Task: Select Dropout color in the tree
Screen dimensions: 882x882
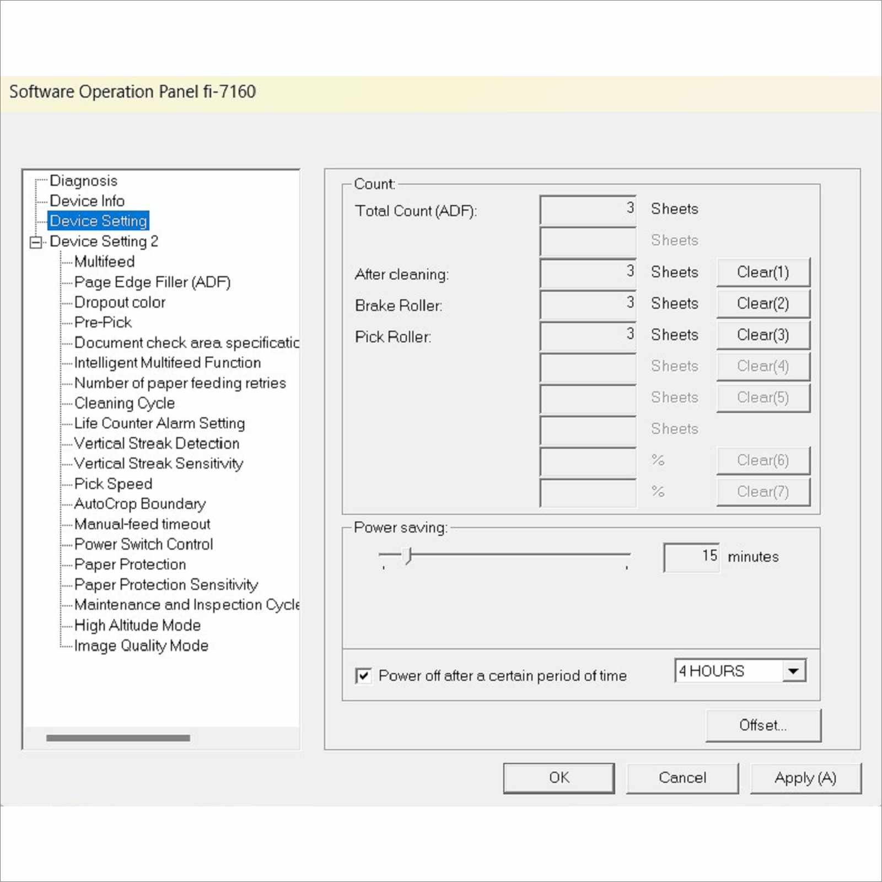Action: click(120, 302)
